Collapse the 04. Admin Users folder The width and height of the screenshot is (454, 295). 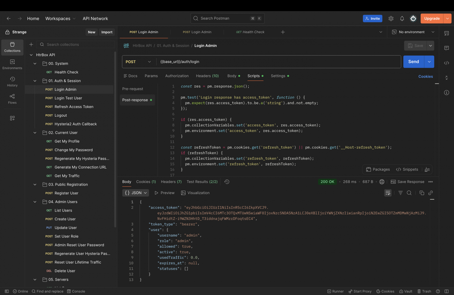[x=35, y=202]
